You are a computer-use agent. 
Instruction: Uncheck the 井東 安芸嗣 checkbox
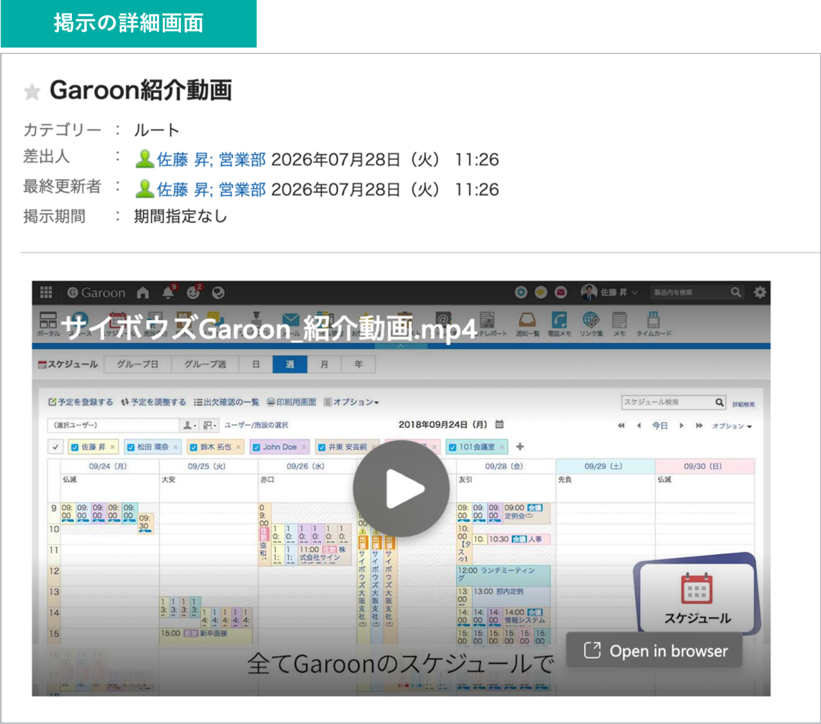[322, 447]
